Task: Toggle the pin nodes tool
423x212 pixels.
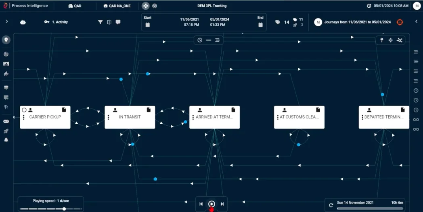Action: [382, 40]
